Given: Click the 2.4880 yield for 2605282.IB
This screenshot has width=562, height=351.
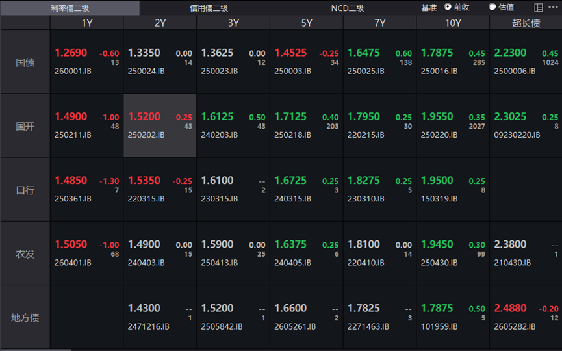Looking at the screenshot, I should point(510,308).
